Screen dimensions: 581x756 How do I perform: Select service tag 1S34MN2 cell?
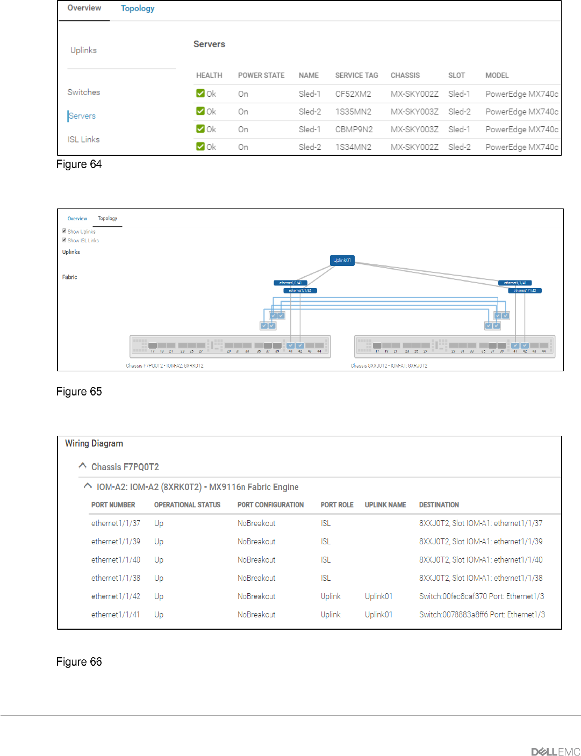(353, 147)
